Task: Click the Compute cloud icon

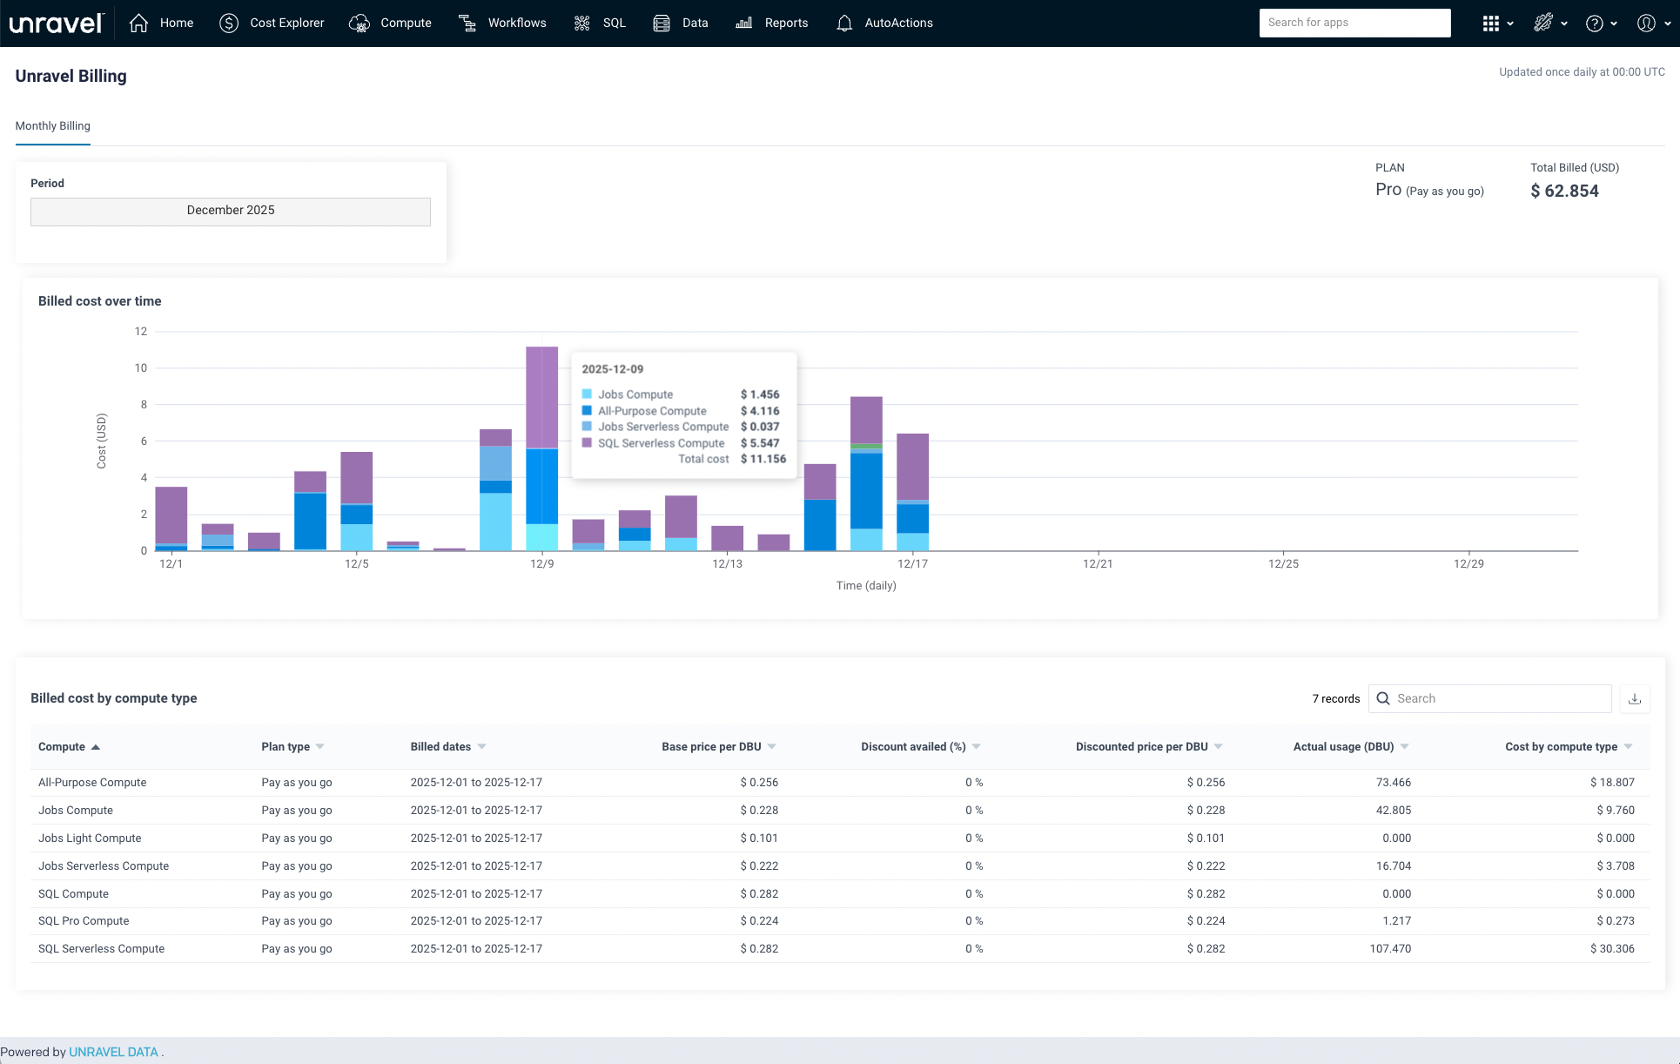Action: (360, 24)
